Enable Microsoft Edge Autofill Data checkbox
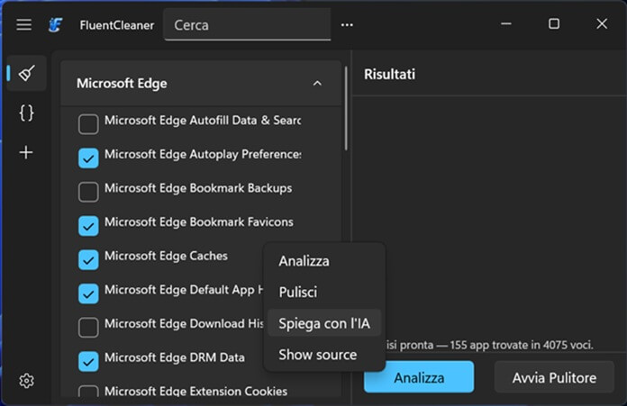The image size is (627, 406). coord(88,124)
